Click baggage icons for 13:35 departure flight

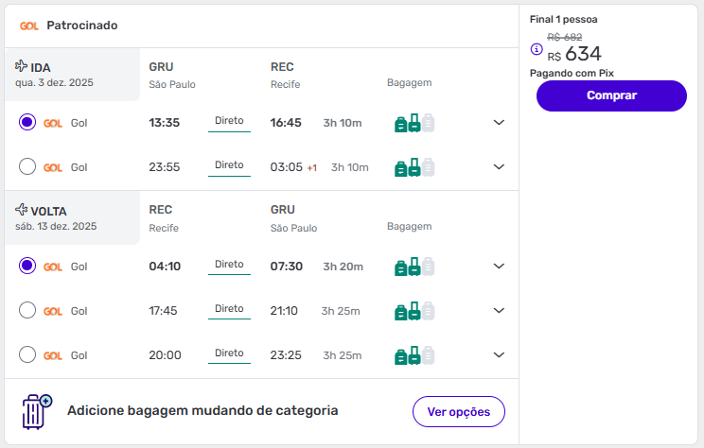coord(414,123)
